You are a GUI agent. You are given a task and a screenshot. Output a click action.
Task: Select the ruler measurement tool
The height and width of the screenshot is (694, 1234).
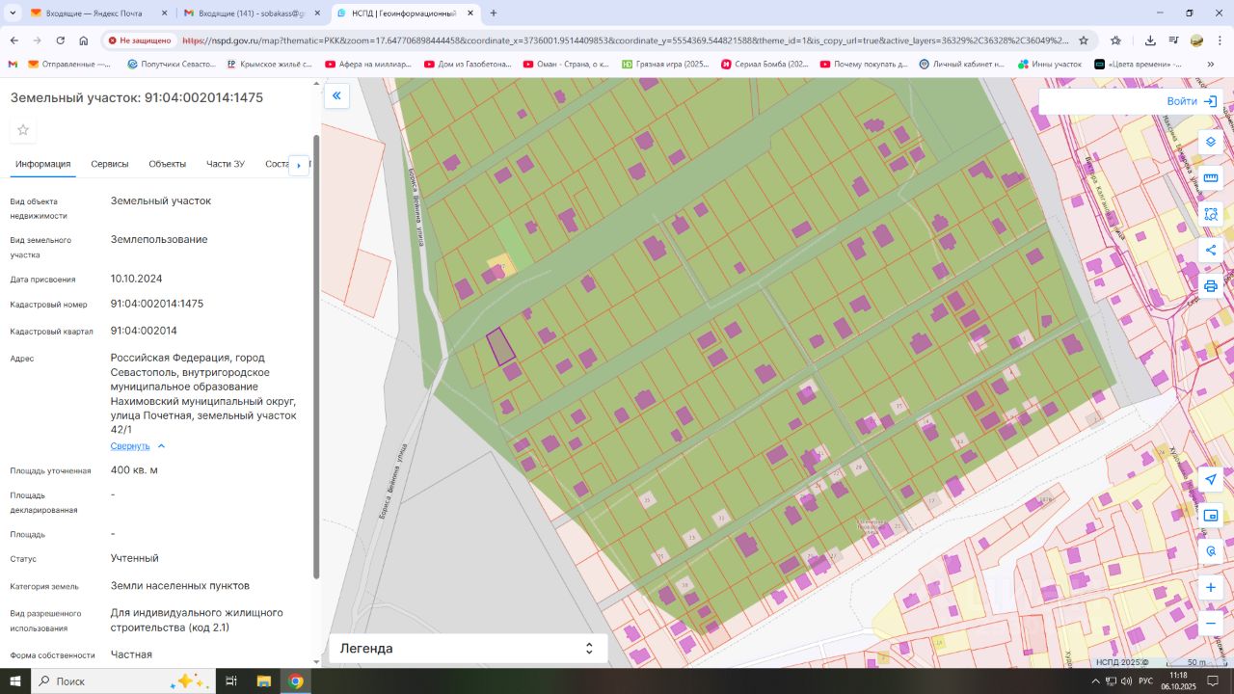click(1211, 178)
